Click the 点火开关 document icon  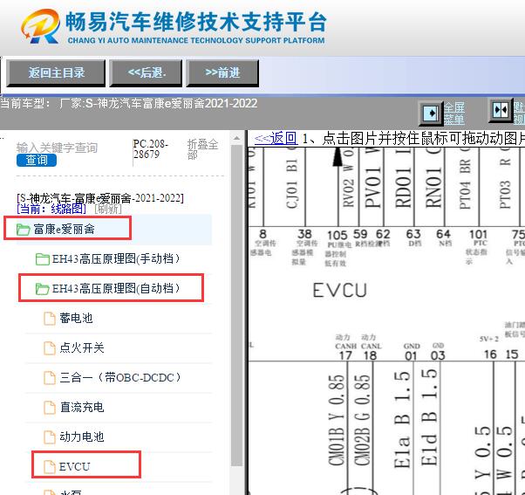(x=50, y=347)
